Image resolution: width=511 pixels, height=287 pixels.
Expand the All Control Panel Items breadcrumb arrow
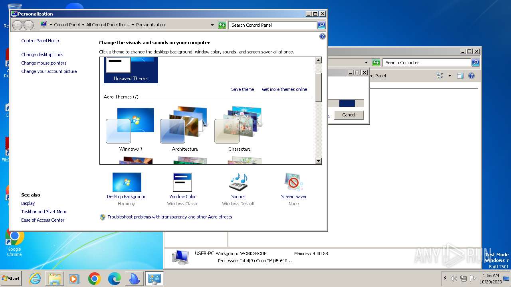(133, 25)
